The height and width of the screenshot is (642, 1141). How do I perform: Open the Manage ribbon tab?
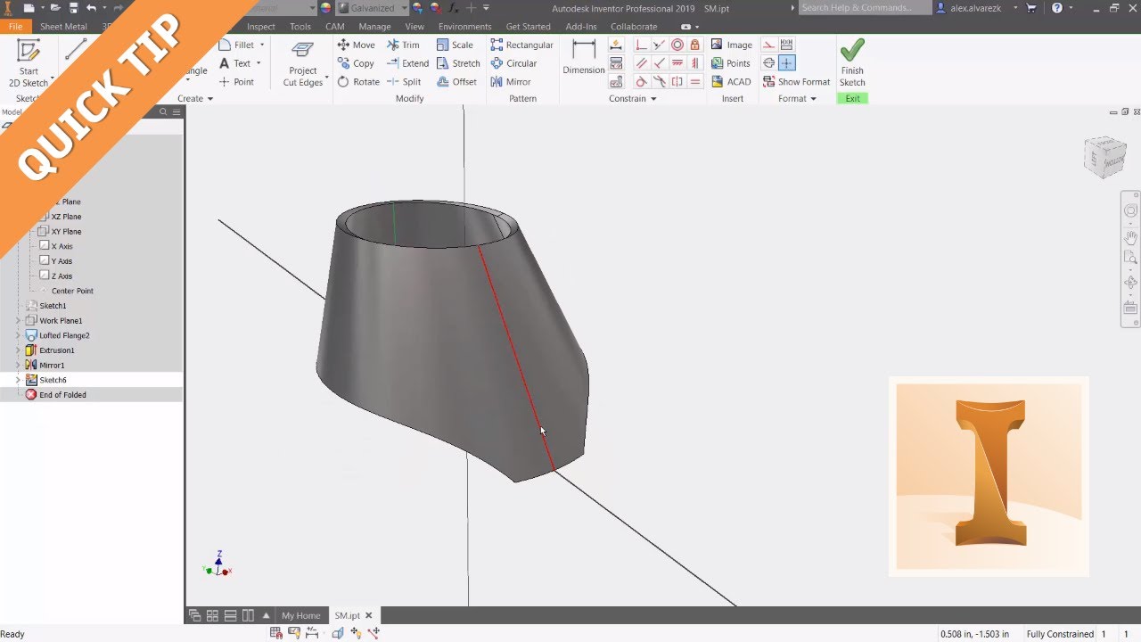tap(374, 27)
